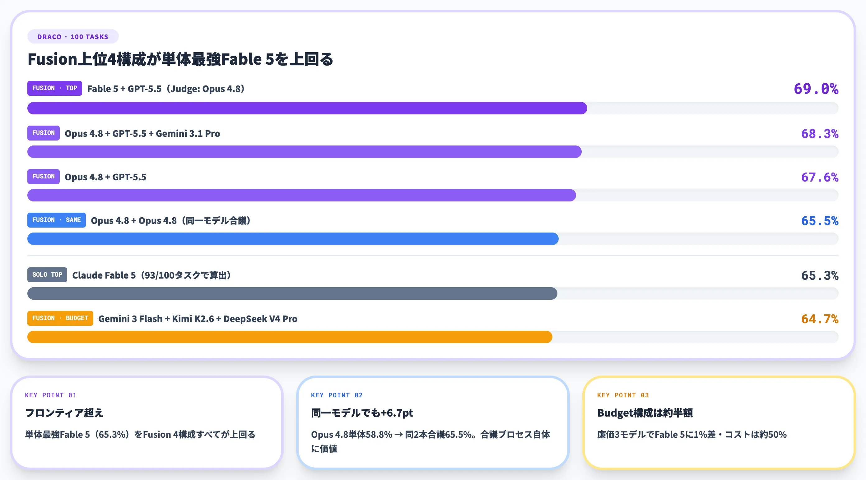This screenshot has width=866, height=480.
Task: Click the 68.3% progress bar
Action: click(x=305, y=152)
